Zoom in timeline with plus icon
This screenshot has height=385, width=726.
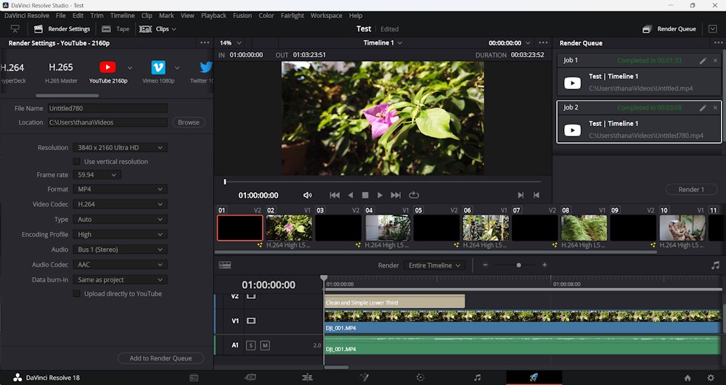click(x=544, y=265)
